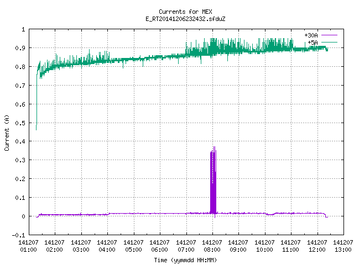Click the y-axis tick value 0.1

pyautogui.click(x=20, y=198)
